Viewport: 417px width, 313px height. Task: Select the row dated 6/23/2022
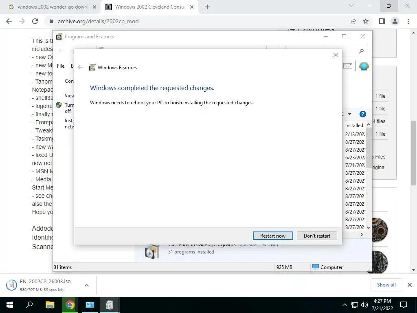click(355, 158)
